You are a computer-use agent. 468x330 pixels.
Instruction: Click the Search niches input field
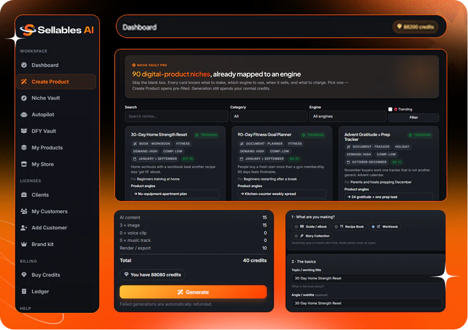click(x=176, y=116)
